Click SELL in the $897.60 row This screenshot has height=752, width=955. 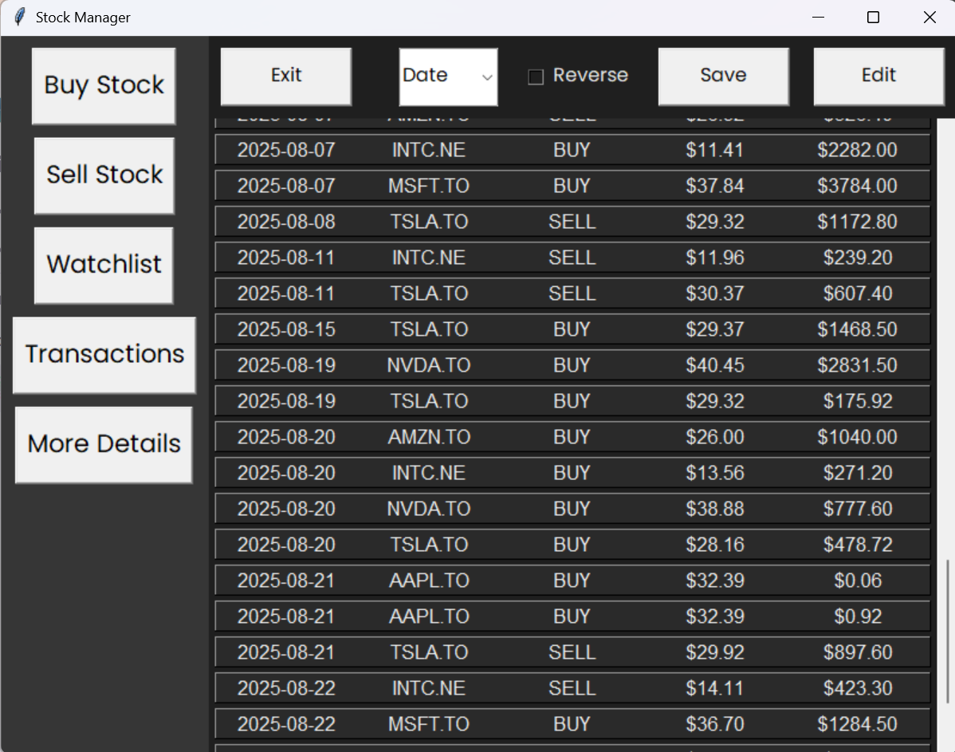coord(572,652)
